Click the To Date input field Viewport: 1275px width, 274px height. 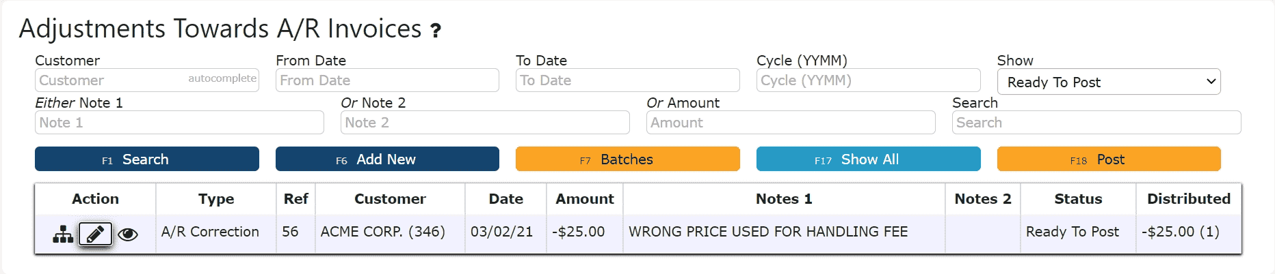tap(628, 80)
